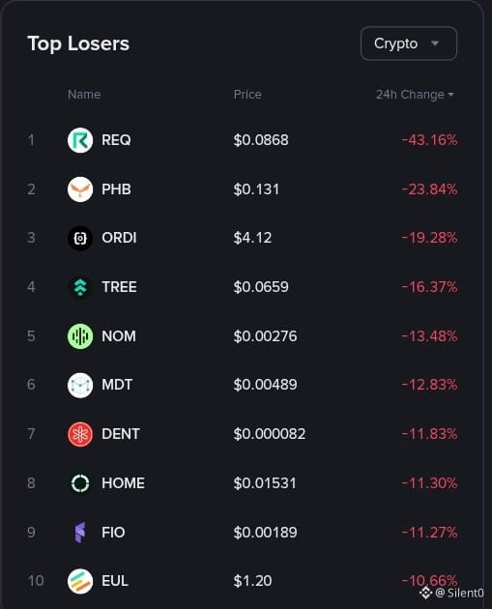Viewport: 492px width, 609px height.
Task: Click the Crypto dropdown arrow
Action: point(435,43)
